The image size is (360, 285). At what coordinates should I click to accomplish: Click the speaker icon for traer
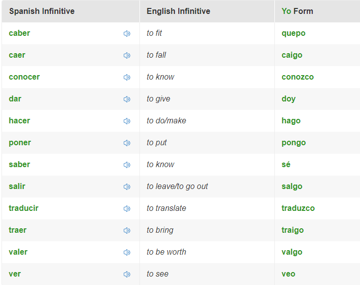click(127, 230)
